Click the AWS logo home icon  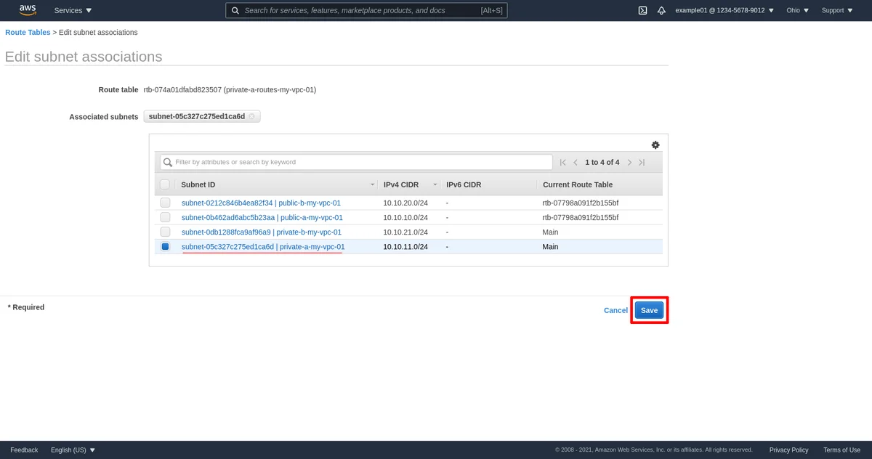point(28,10)
